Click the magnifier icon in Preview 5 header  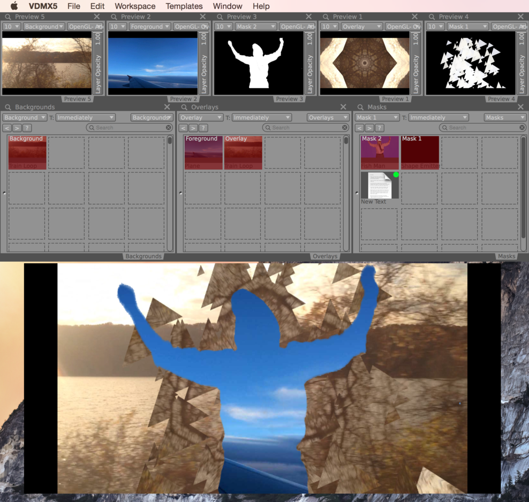coord(8,17)
